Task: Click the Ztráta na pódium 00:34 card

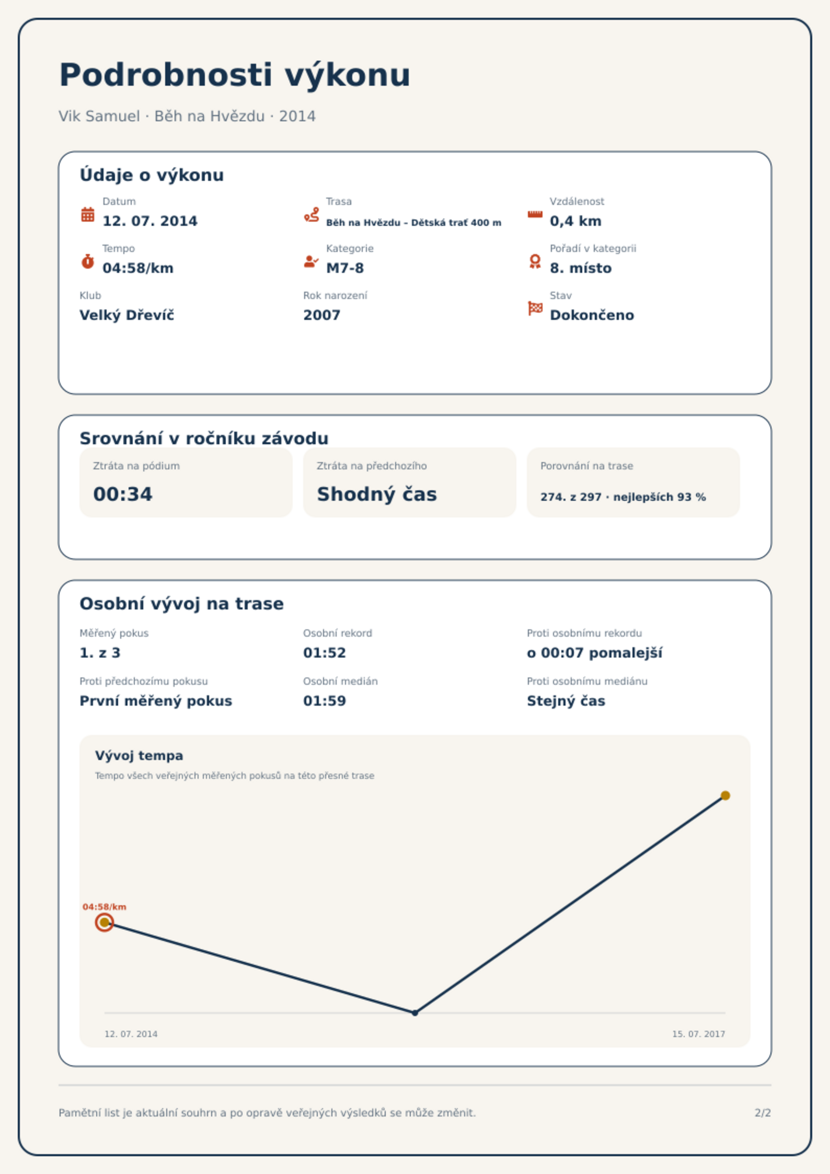Action: click(x=186, y=482)
